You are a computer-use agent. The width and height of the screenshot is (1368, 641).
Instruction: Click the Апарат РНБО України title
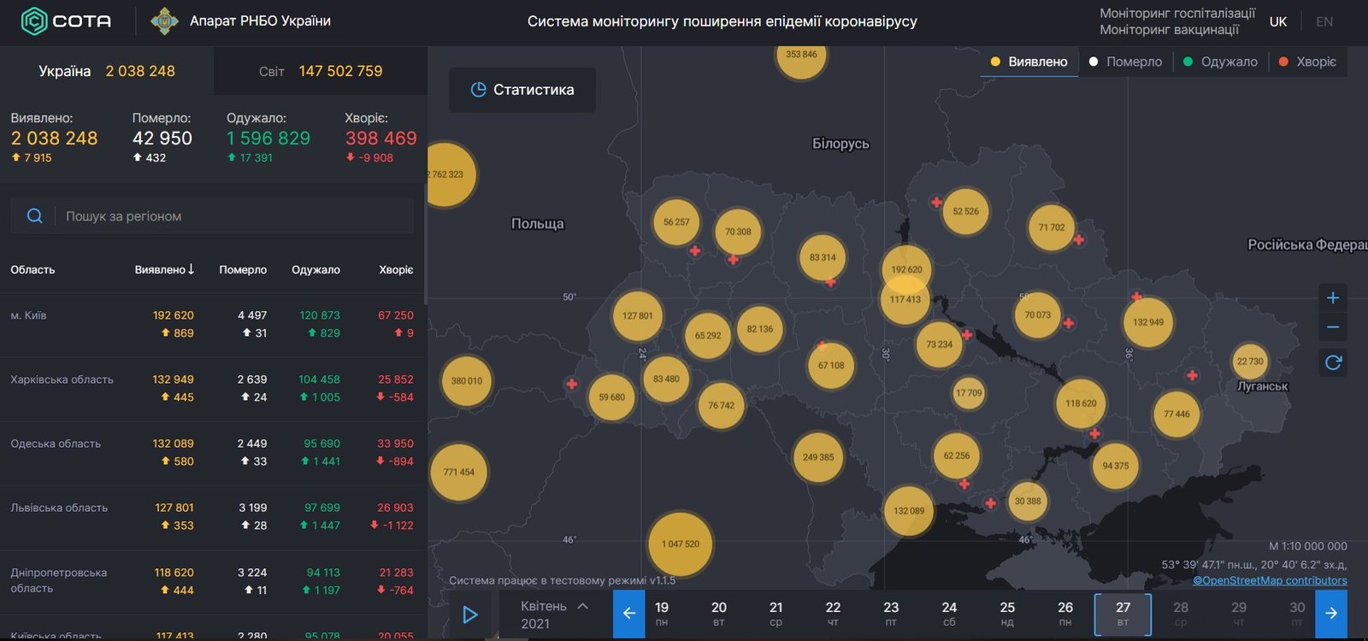pos(260,21)
